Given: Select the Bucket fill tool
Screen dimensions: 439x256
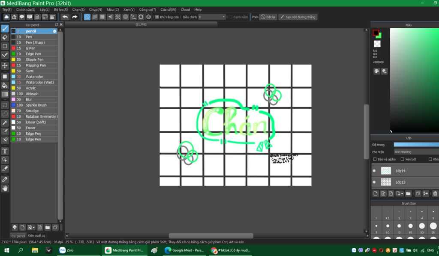Looking at the screenshot, I should coord(5,86).
